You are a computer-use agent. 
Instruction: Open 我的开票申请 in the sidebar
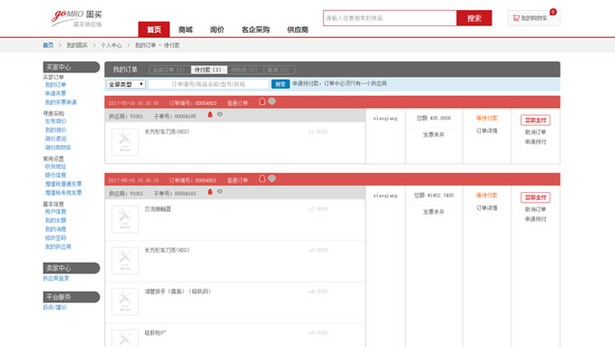tap(61, 102)
